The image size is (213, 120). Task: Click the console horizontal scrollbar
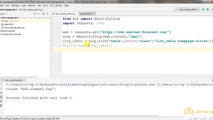pyautogui.click(x=82, y=116)
